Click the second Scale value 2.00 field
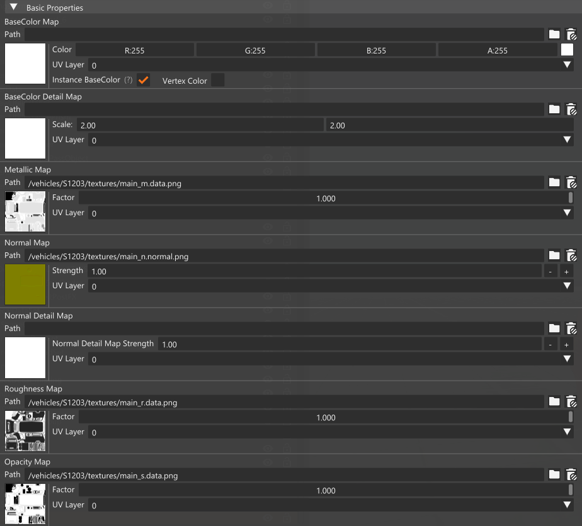The width and height of the screenshot is (582, 526). point(450,125)
